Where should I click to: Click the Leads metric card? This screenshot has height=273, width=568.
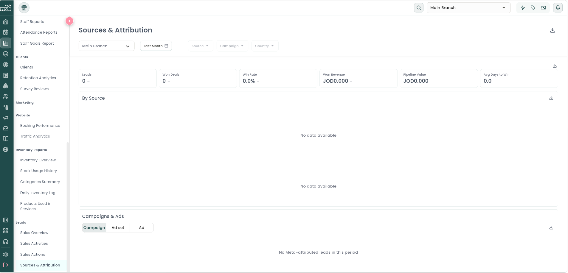point(117,79)
